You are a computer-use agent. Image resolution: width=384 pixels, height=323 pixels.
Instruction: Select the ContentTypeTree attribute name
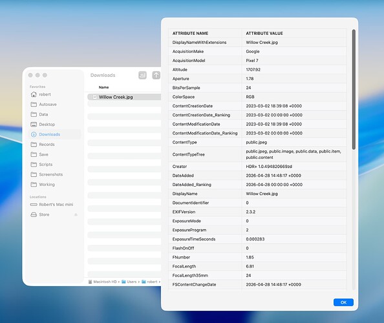point(188,154)
